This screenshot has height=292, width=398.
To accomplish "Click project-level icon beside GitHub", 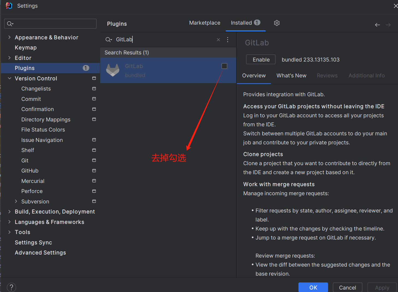I will point(94,171).
